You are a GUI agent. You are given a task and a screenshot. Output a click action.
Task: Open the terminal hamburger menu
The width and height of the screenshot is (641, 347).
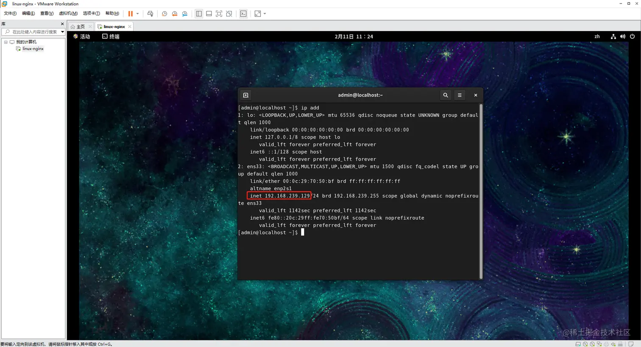(460, 95)
